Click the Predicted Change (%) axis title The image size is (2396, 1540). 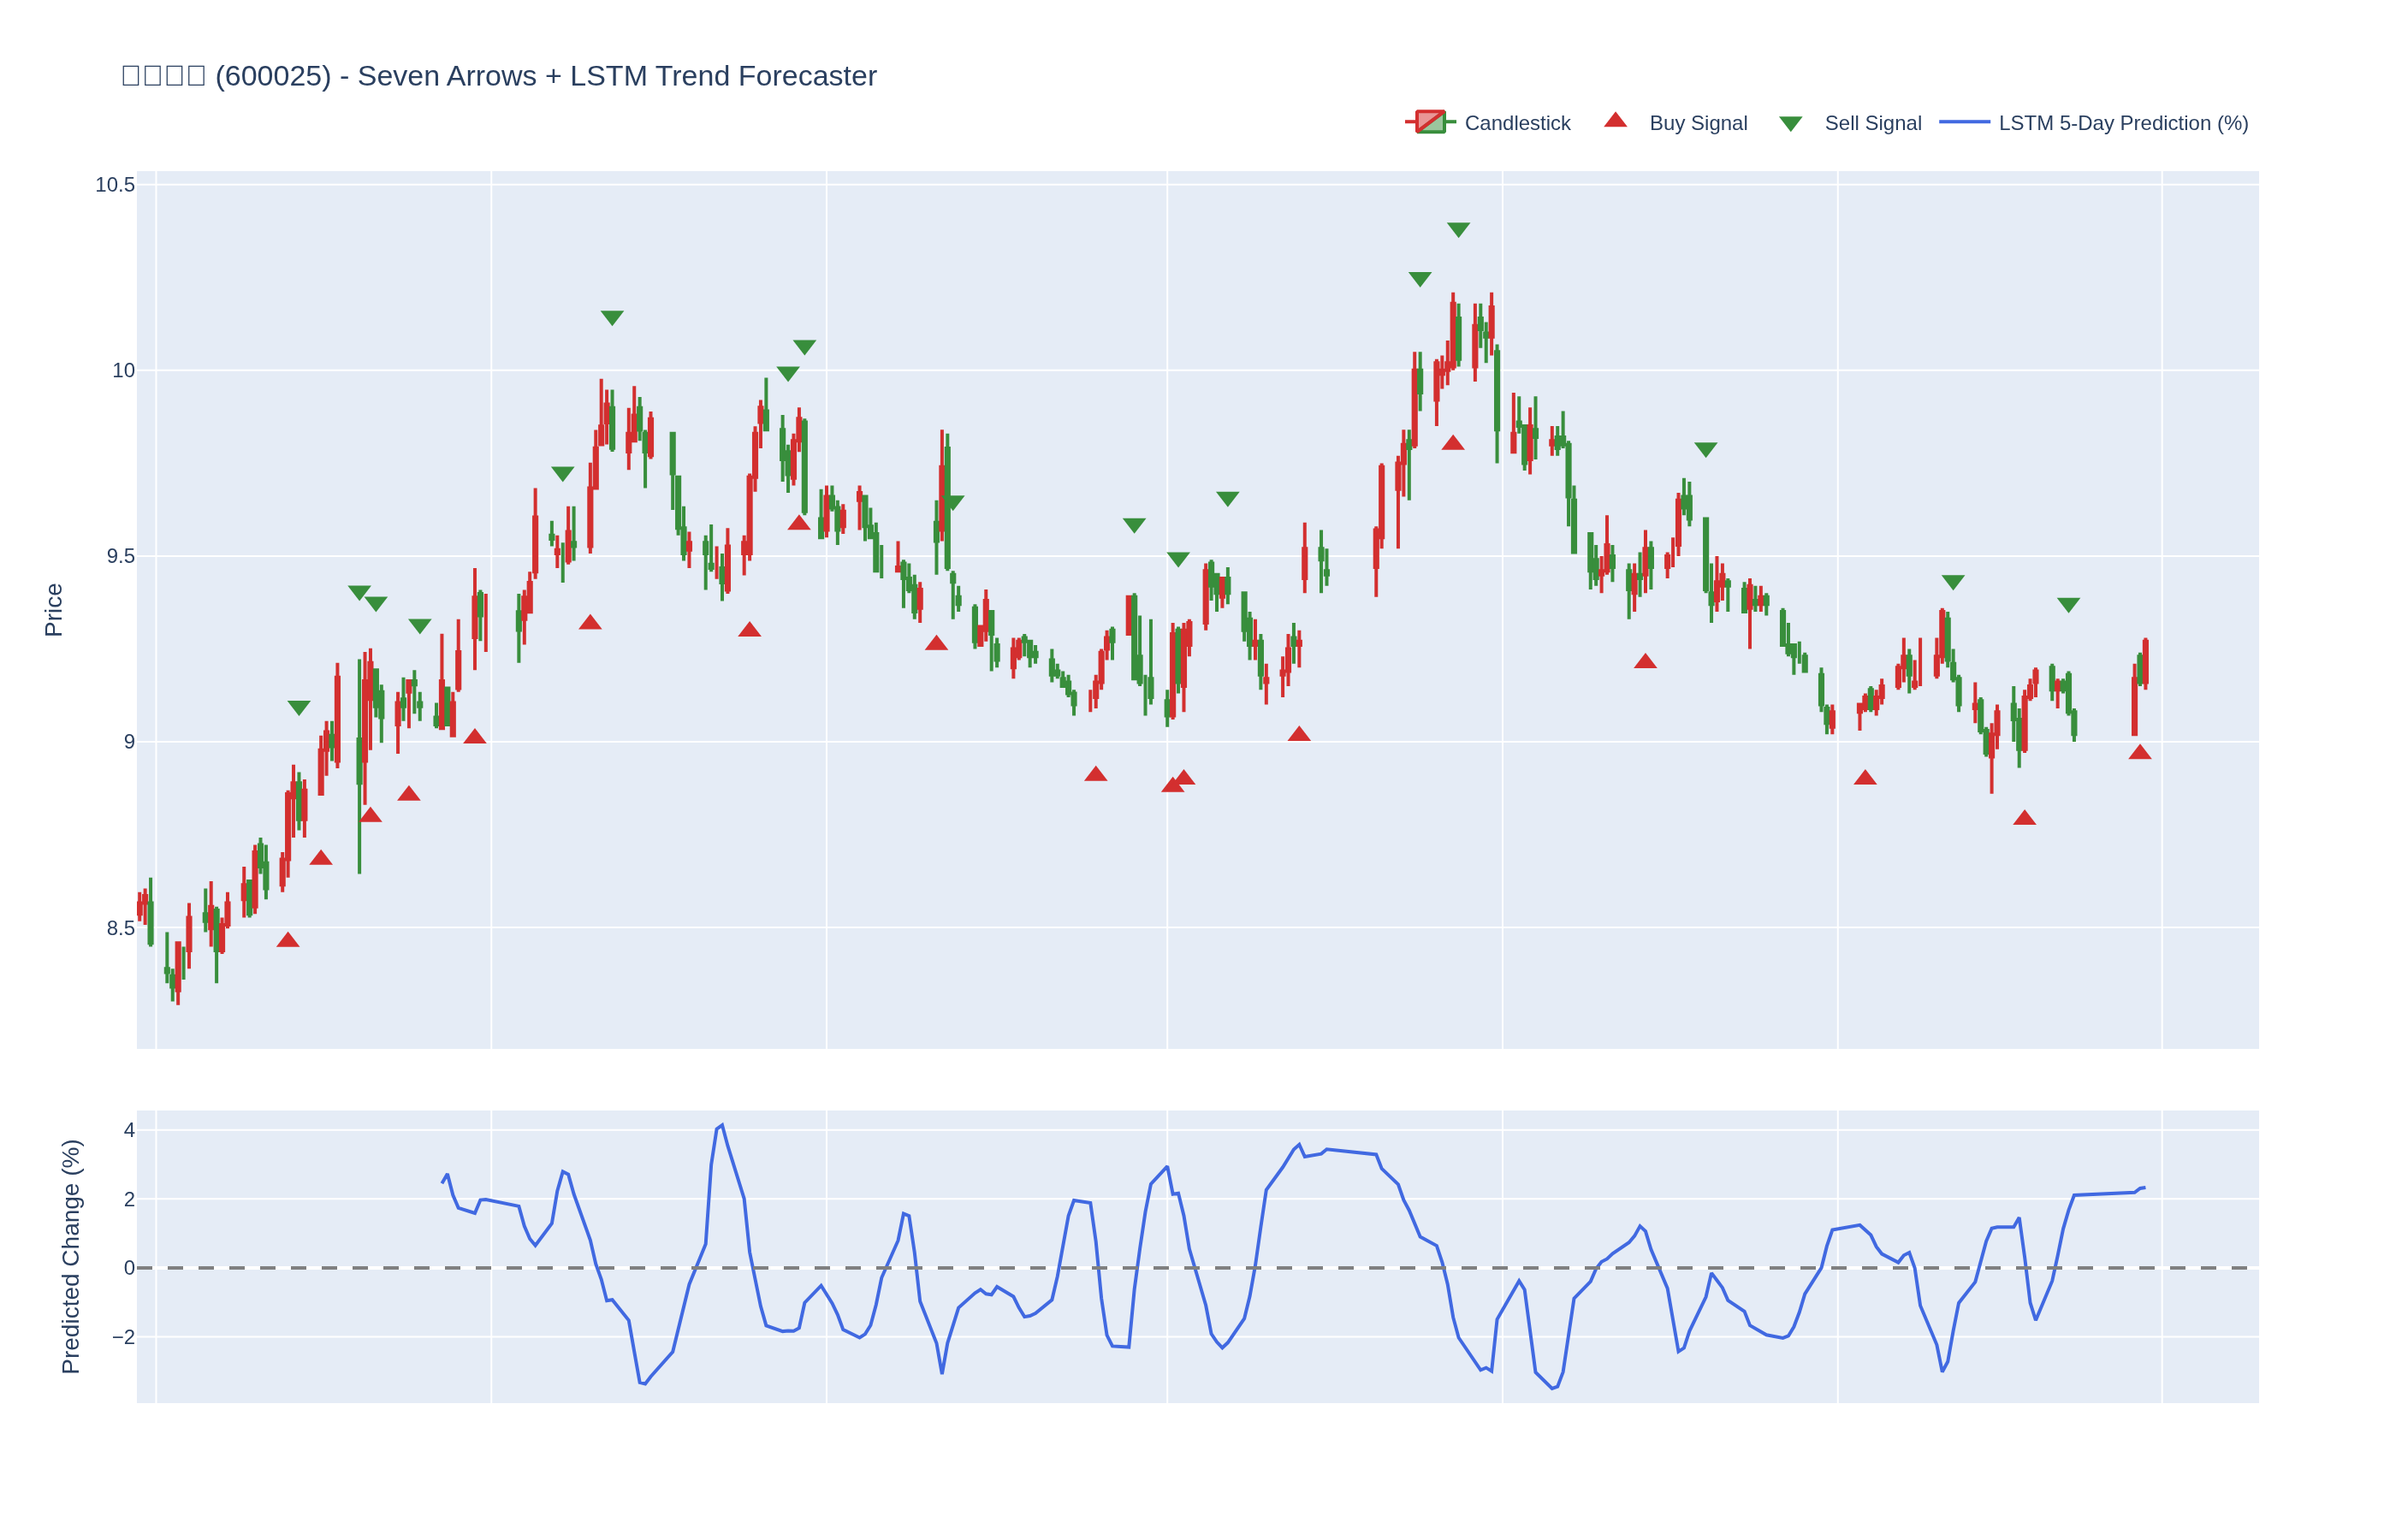tap(70, 1256)
